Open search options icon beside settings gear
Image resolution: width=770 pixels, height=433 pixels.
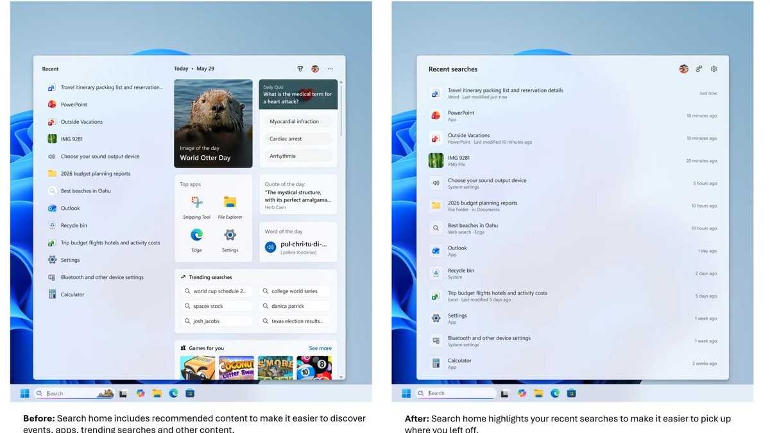[699, 69]
